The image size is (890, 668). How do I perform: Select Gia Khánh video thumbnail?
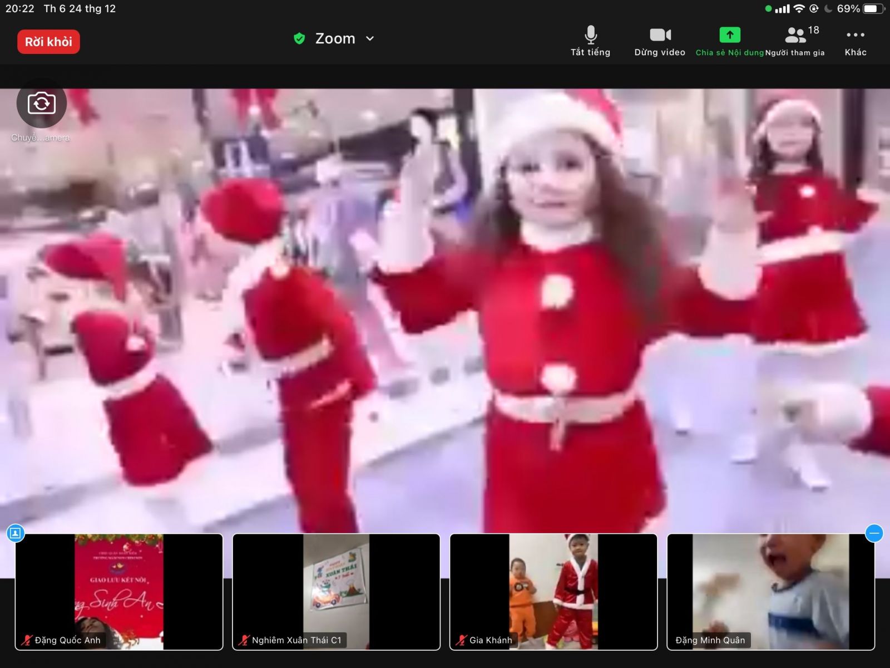553,591
